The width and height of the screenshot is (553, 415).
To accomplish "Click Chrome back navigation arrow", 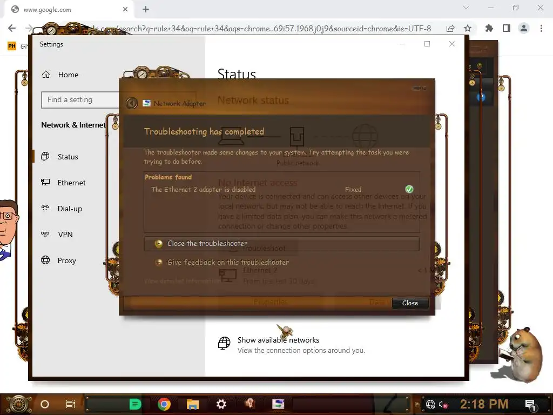I will pyautogui.click(x=12, y=28).
